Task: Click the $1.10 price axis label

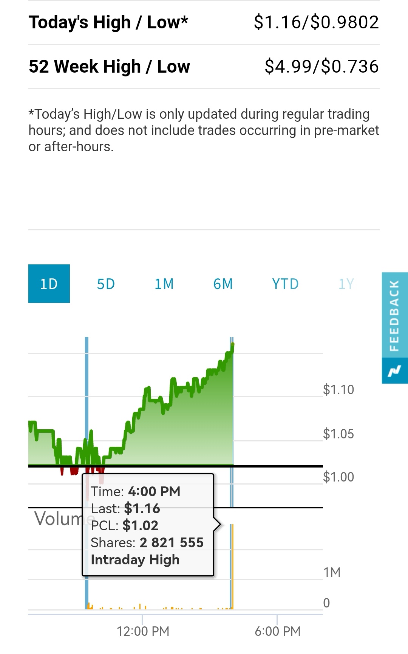Action: pos(338,389)
